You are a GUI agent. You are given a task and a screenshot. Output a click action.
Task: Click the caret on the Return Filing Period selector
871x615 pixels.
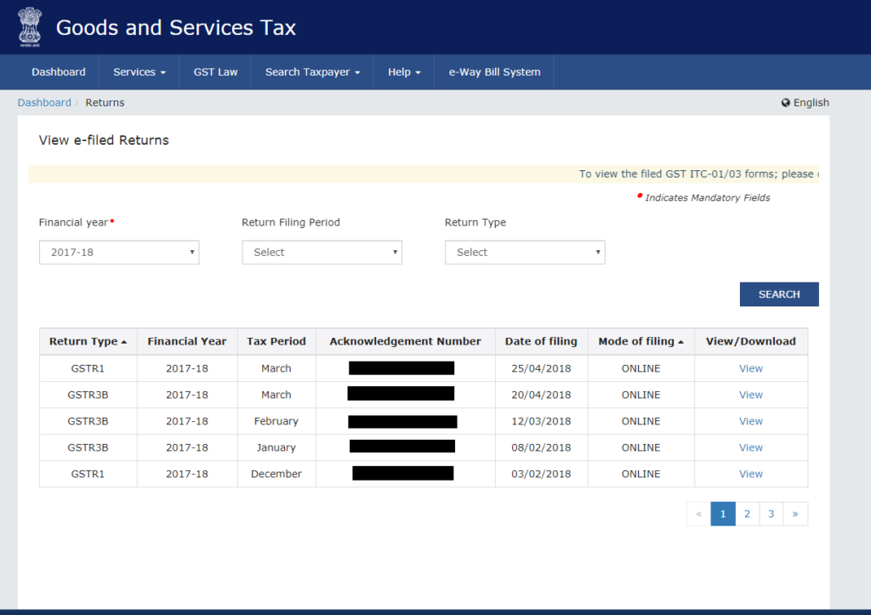(394, 252)
